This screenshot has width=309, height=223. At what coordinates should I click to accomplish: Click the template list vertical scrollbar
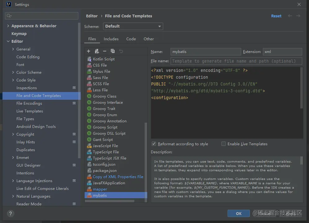click(146, 161)
